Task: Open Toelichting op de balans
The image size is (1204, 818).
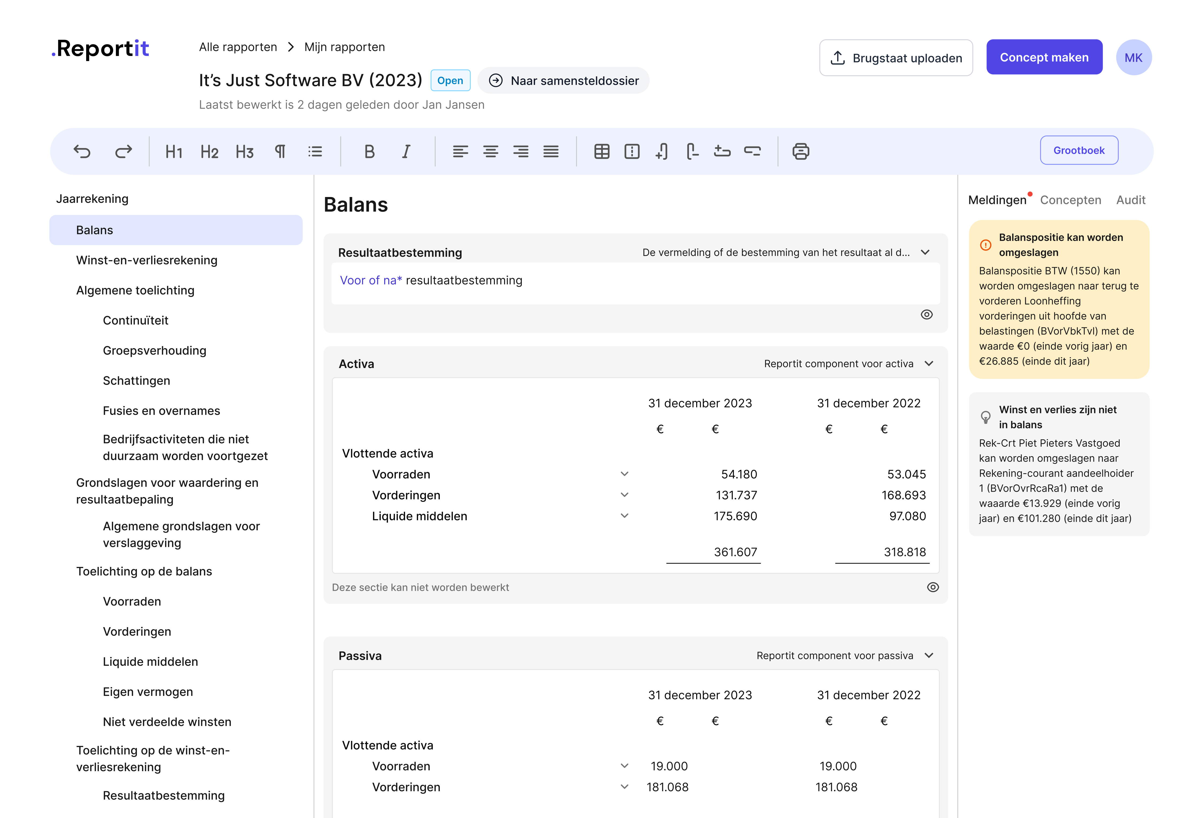Action: click(x=144, y=571)
